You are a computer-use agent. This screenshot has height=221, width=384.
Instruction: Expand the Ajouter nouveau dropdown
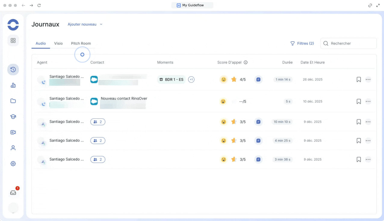pyautogui.click(x=85, y=24)
